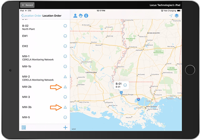Tap the Monroe label on map

tap(98, 45)
